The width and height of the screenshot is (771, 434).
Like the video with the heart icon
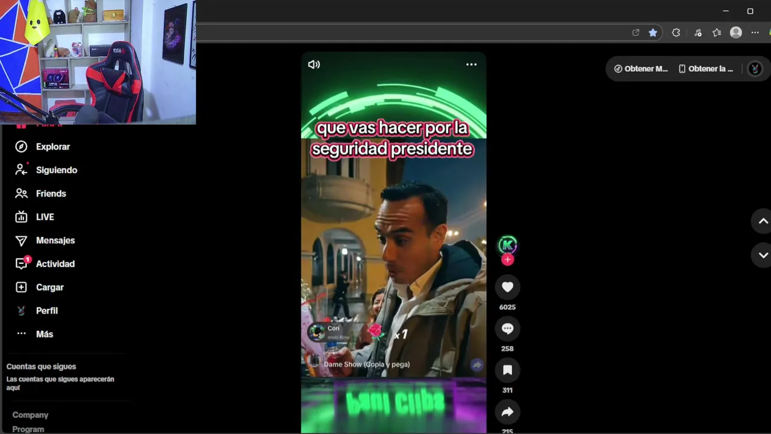pos(507,288)
